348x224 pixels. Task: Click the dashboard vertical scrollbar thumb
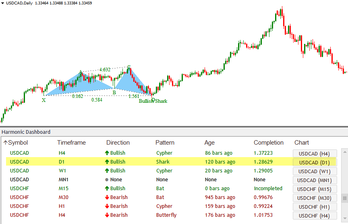344,198
